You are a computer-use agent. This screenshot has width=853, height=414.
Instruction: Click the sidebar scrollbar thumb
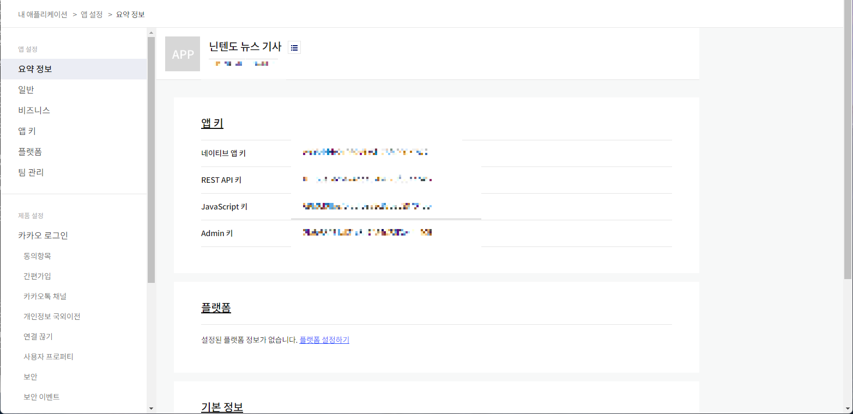pos(151,160)
